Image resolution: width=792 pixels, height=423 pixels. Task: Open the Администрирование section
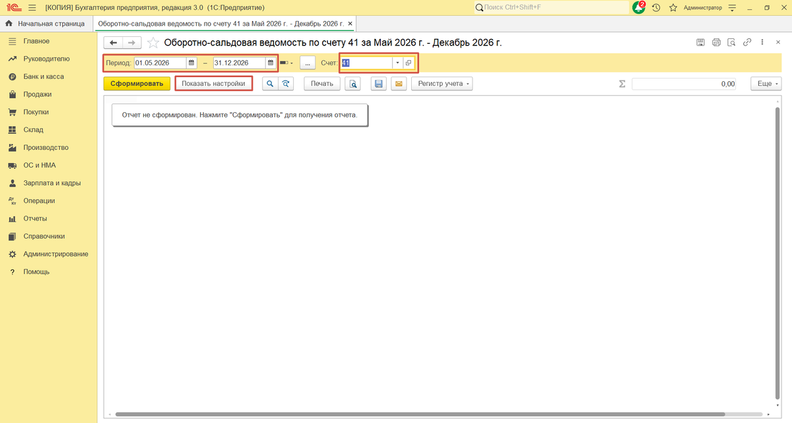point(55,254)
